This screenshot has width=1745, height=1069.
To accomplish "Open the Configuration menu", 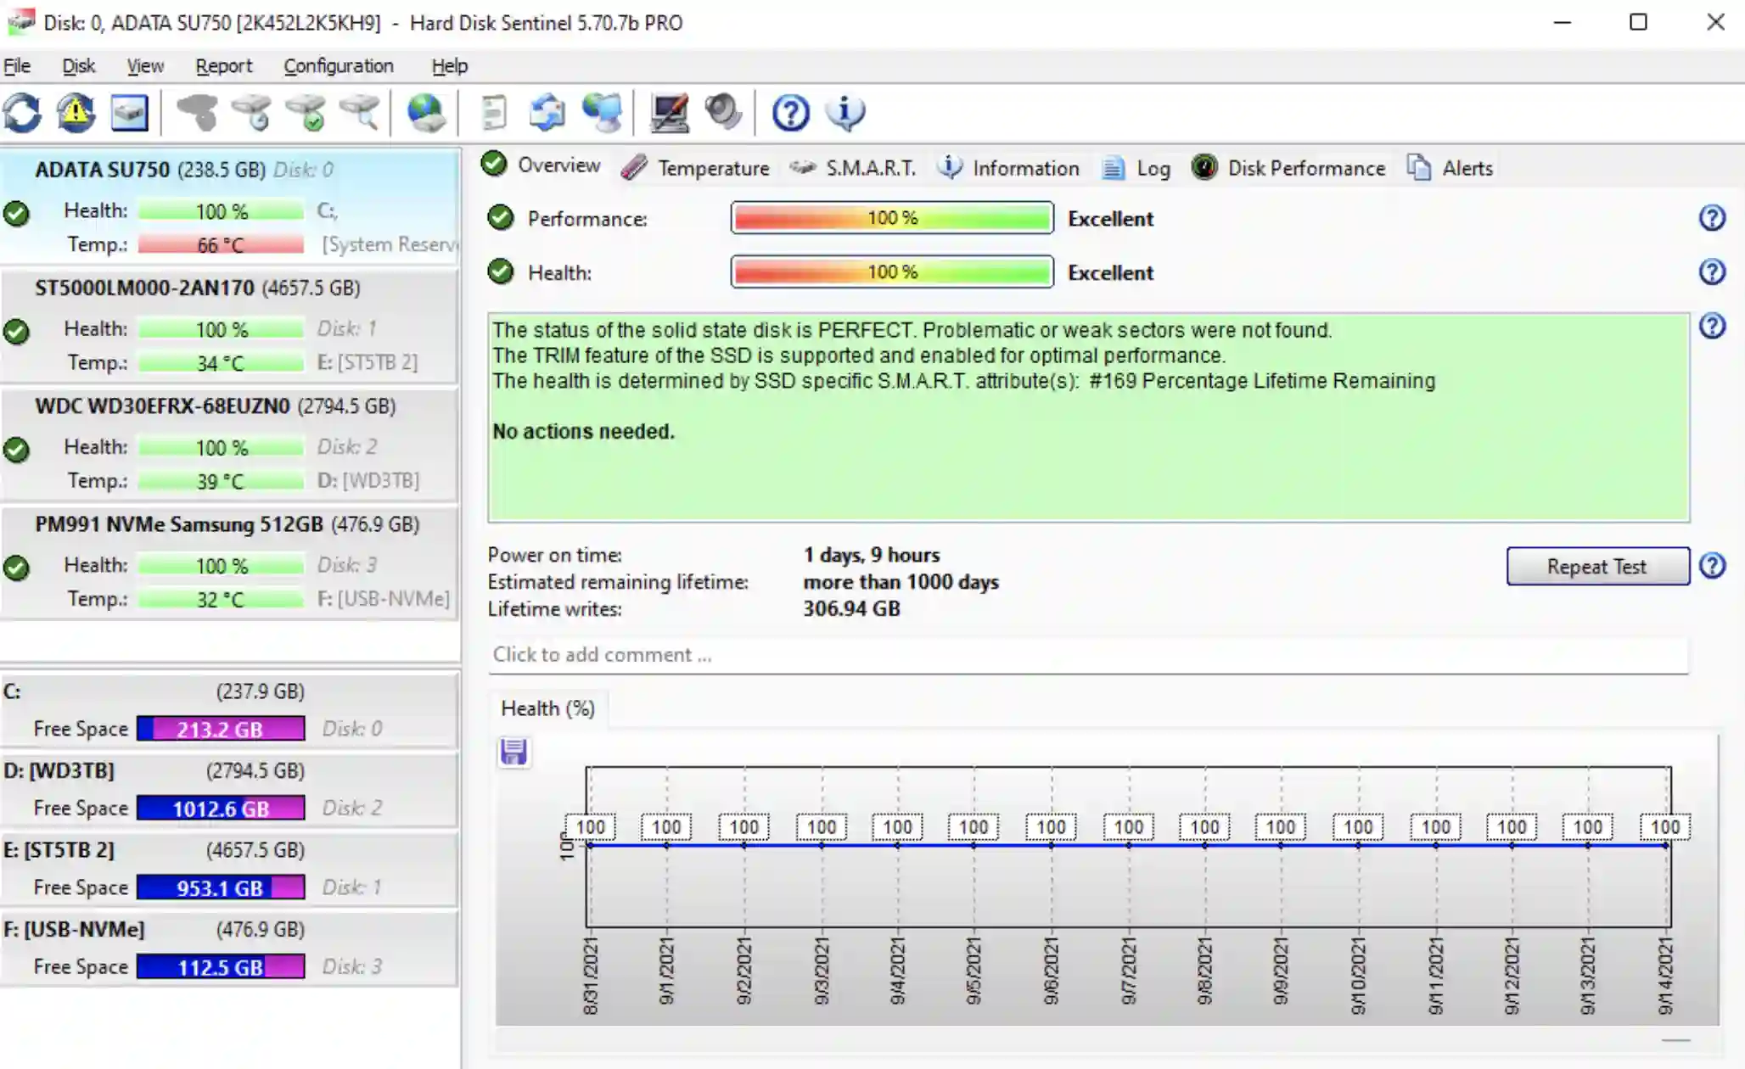I will [x=339, y=65].
